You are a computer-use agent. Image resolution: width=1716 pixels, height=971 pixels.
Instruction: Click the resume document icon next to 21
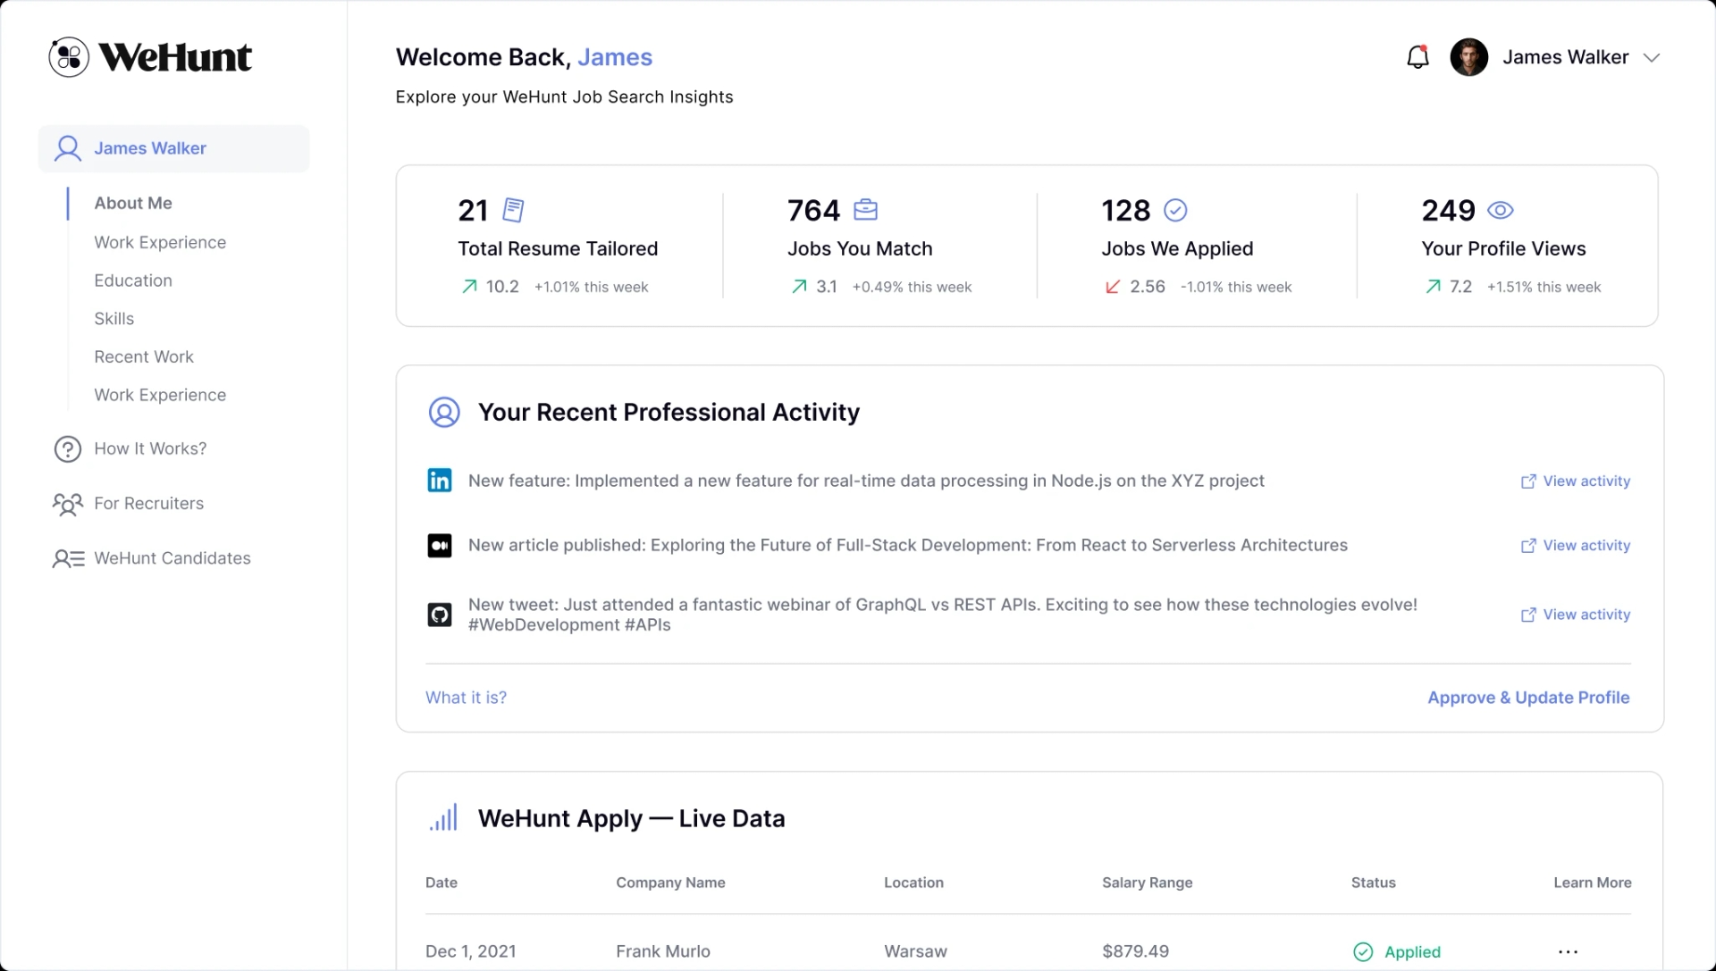[514, 210]
